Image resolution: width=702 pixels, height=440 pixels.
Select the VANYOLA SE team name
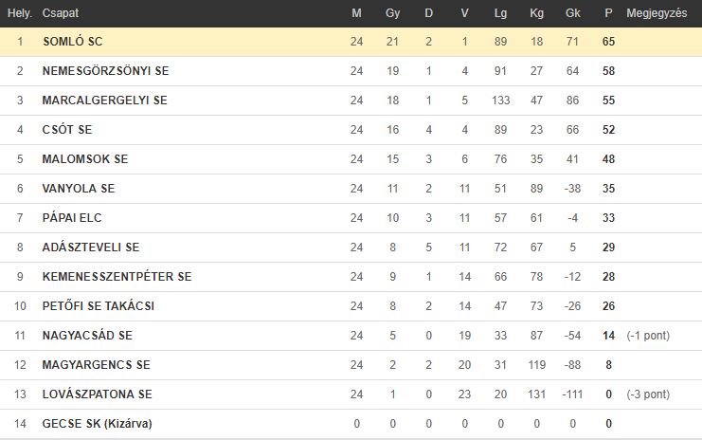(x=79, y=189)
